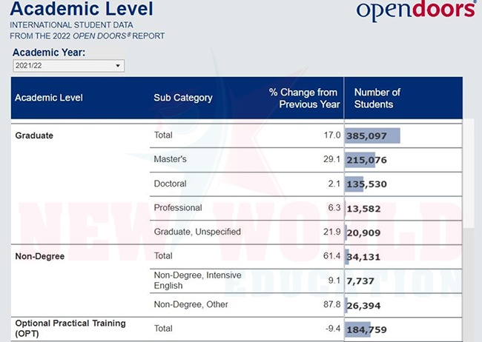The image size is (482, 342).
Task: Select the Graduate academic level label
Action: tap(34, 135)
